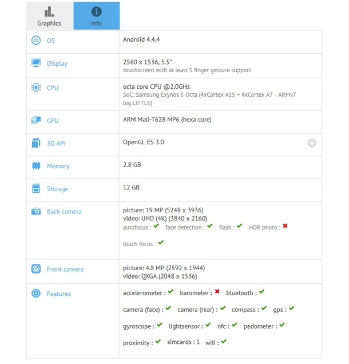Screen dimensions: 349x364
Task: Click the lightsensor green checkmark
Action: click(208, 325)
